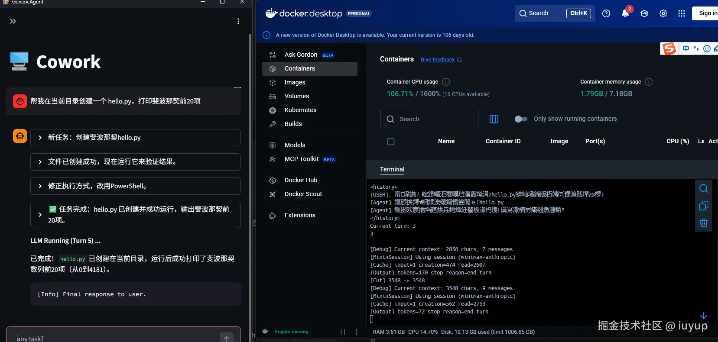The height and width of the screenshot is (342, 718).
Task: Expand the Cowork sidebar with double-chevron icon
Action: 13,21
